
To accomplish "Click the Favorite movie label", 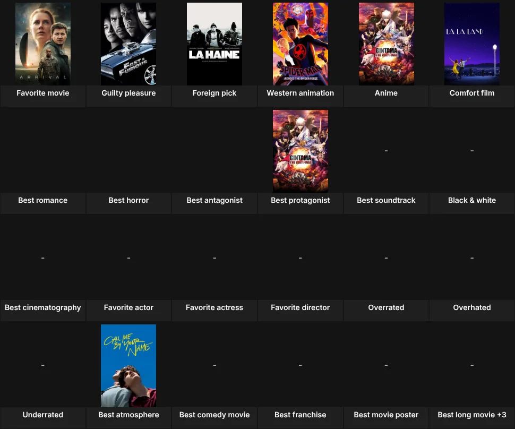I will coord(42,93).
